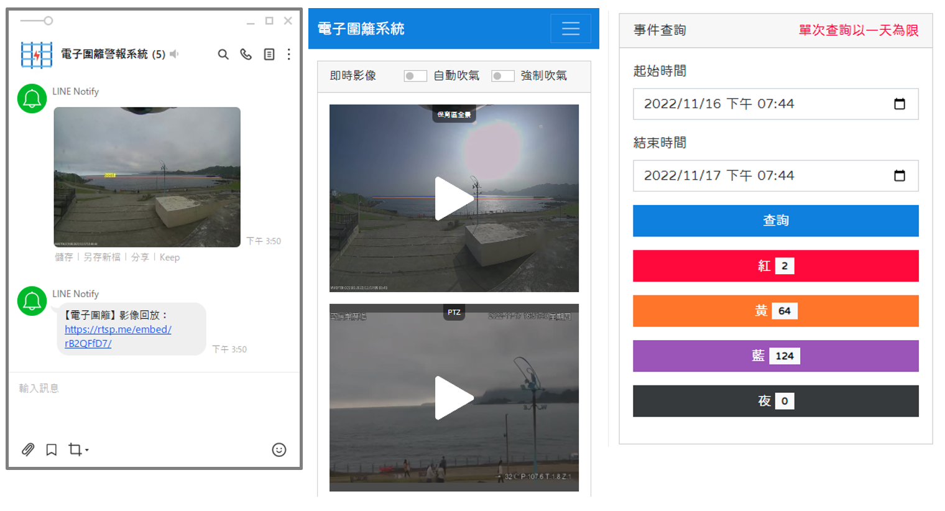Viewport: 945px width, 511px height.
Task: Start a voice call with phone icon
Action: (x=246, y=55)
